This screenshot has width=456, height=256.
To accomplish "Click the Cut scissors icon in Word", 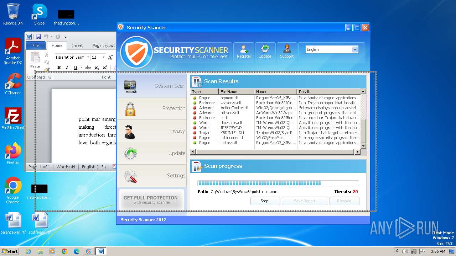I will pos(46,54).
